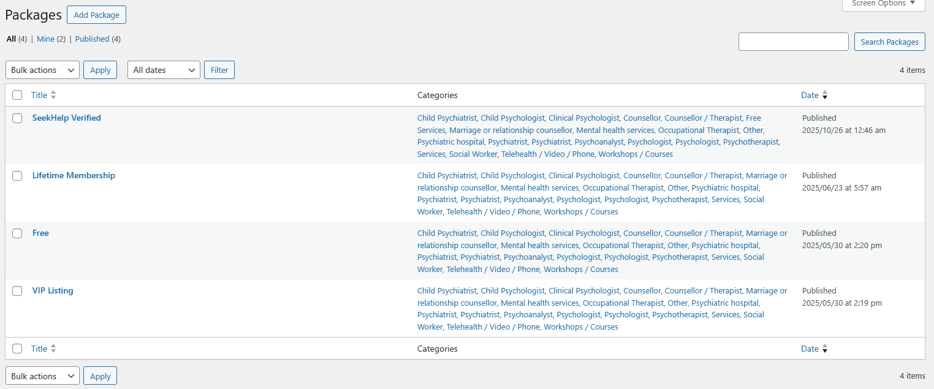Expand the Screen Options panel
Viewport: 934px width, 389px height.
click(883, 4)
